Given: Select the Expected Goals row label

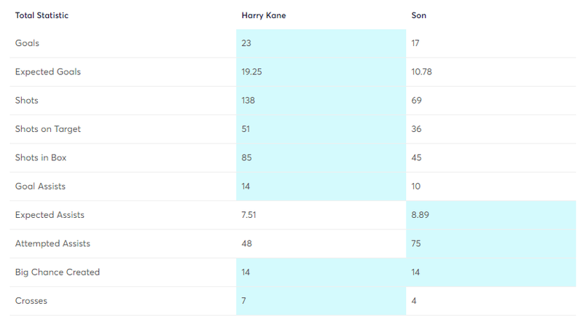Looking at the screenshot, I should coord(48,72).
